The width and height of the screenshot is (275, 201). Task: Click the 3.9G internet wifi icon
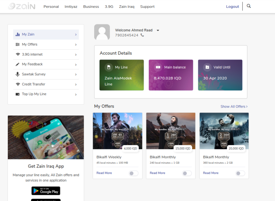point(18,54)
